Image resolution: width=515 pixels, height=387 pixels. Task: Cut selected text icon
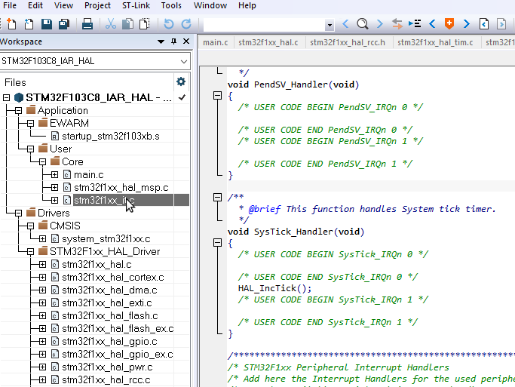click(x=111, y=24)
